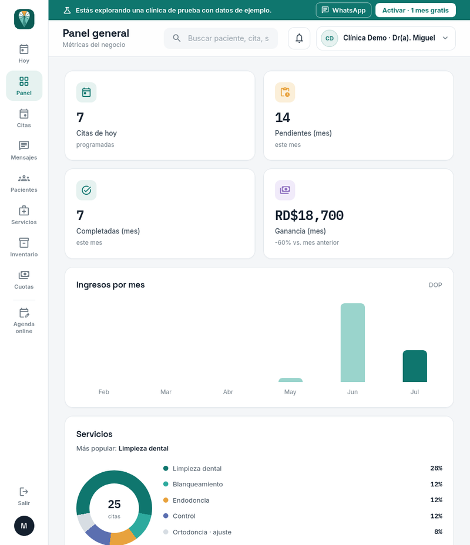Click the Ingresos por mes heading
Viewport: 470px width, 545px height.
coord(110,285)
